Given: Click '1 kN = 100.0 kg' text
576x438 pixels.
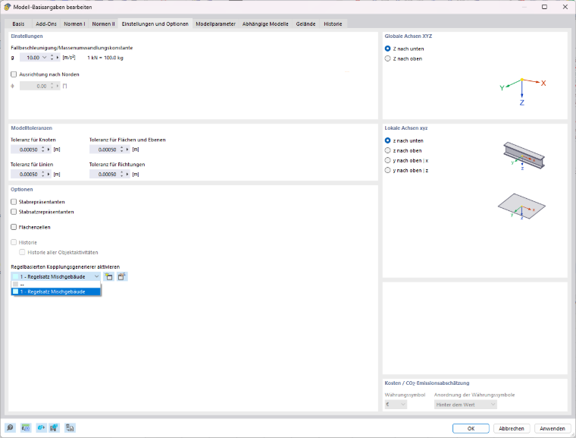Looking at the screenshot, I should [x=105, y=58].
